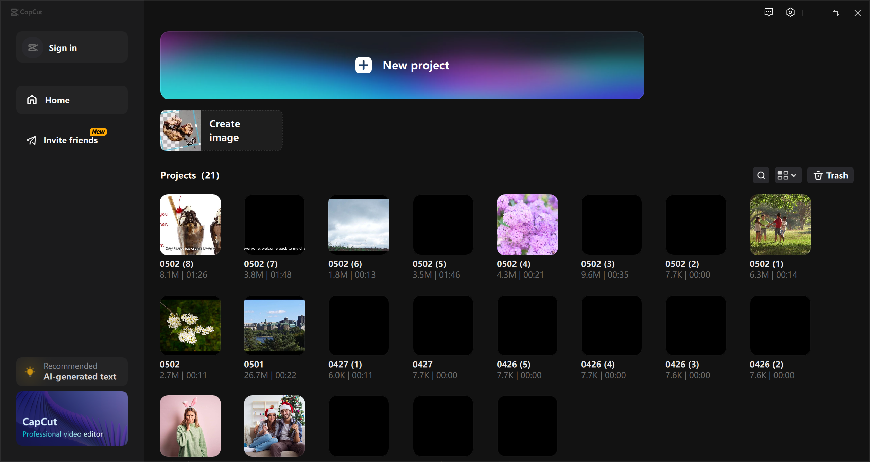Click the lightbulb icon on AI-generated text card
This screenshot has width=870, height=462.
30,371
